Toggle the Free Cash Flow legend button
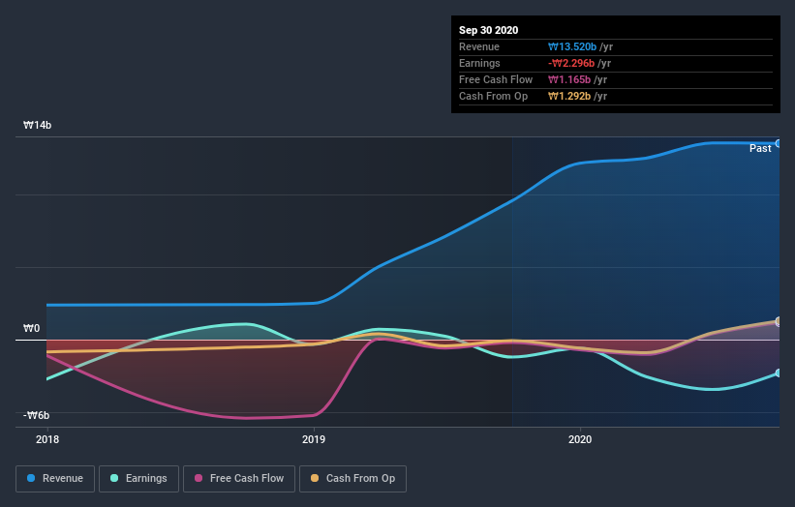The width and height of the screenshot is (795, 507). [239, 479]
